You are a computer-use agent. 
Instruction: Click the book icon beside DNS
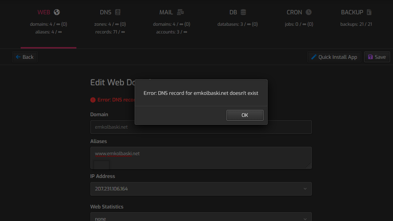118,12
